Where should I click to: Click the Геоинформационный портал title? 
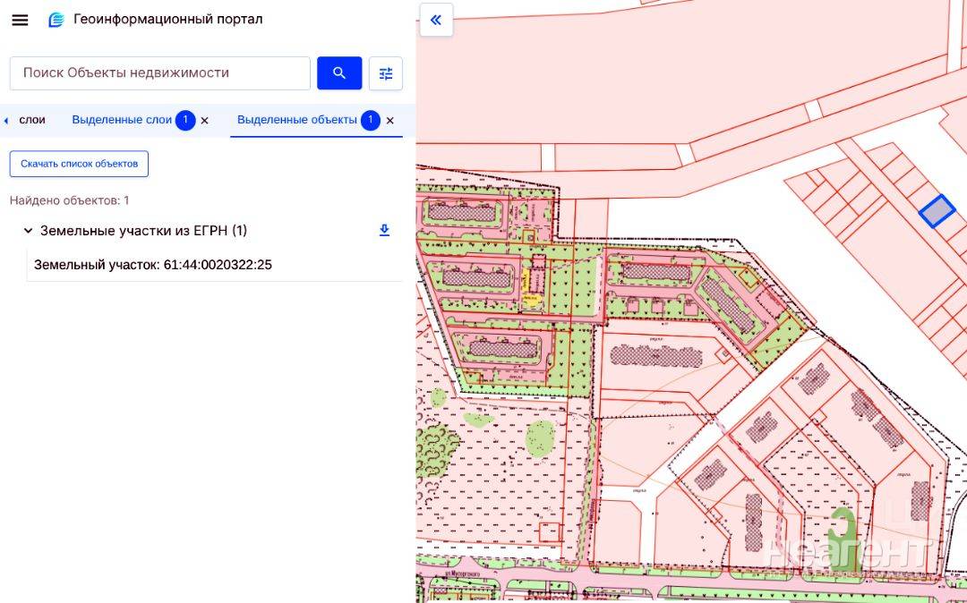click(x=168, y=19)
